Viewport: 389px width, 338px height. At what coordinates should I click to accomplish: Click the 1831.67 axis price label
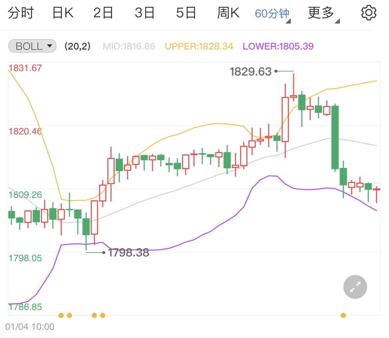(x=25, y=68)
